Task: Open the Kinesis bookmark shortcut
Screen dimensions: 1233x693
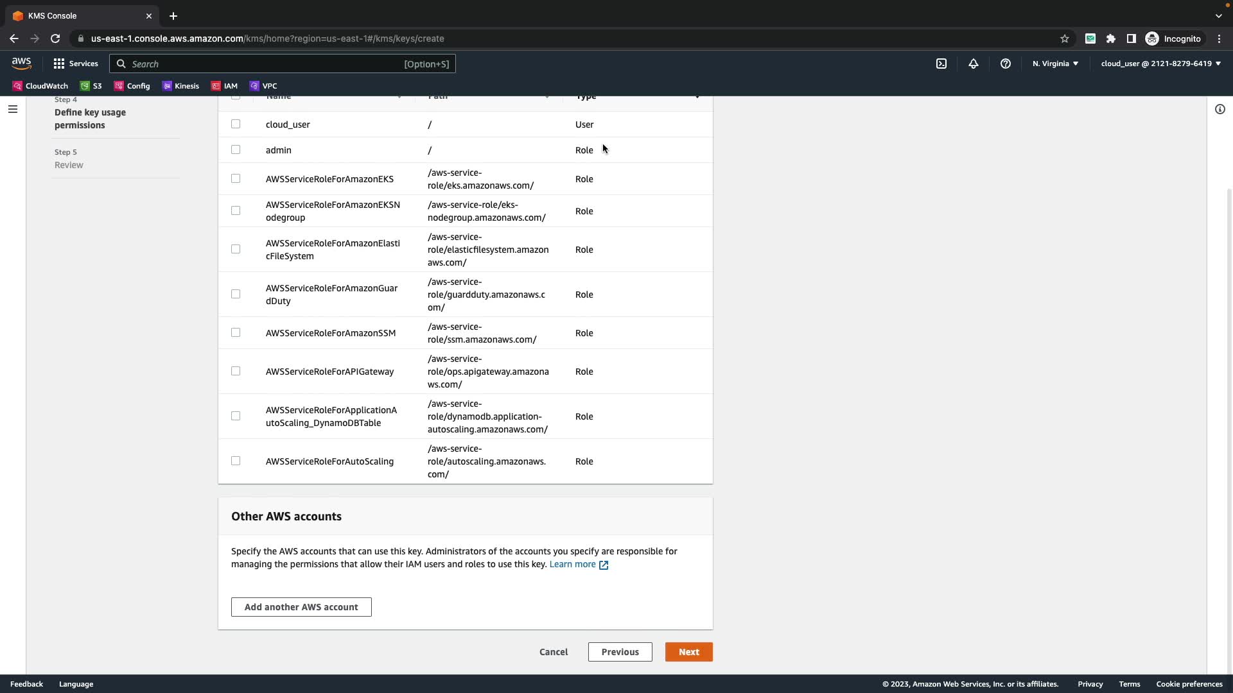Action: tap(180, 86)
